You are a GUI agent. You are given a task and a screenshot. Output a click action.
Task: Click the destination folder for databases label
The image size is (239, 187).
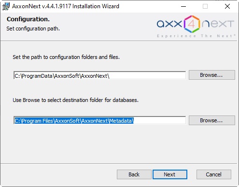[76, 100]
